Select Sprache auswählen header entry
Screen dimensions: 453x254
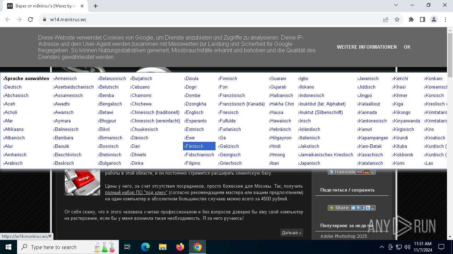[26, 78]
